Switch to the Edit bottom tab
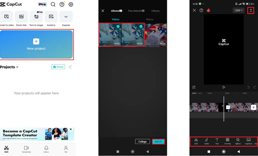The height and width of the screenshot is (156, 258). pos(6,149)
